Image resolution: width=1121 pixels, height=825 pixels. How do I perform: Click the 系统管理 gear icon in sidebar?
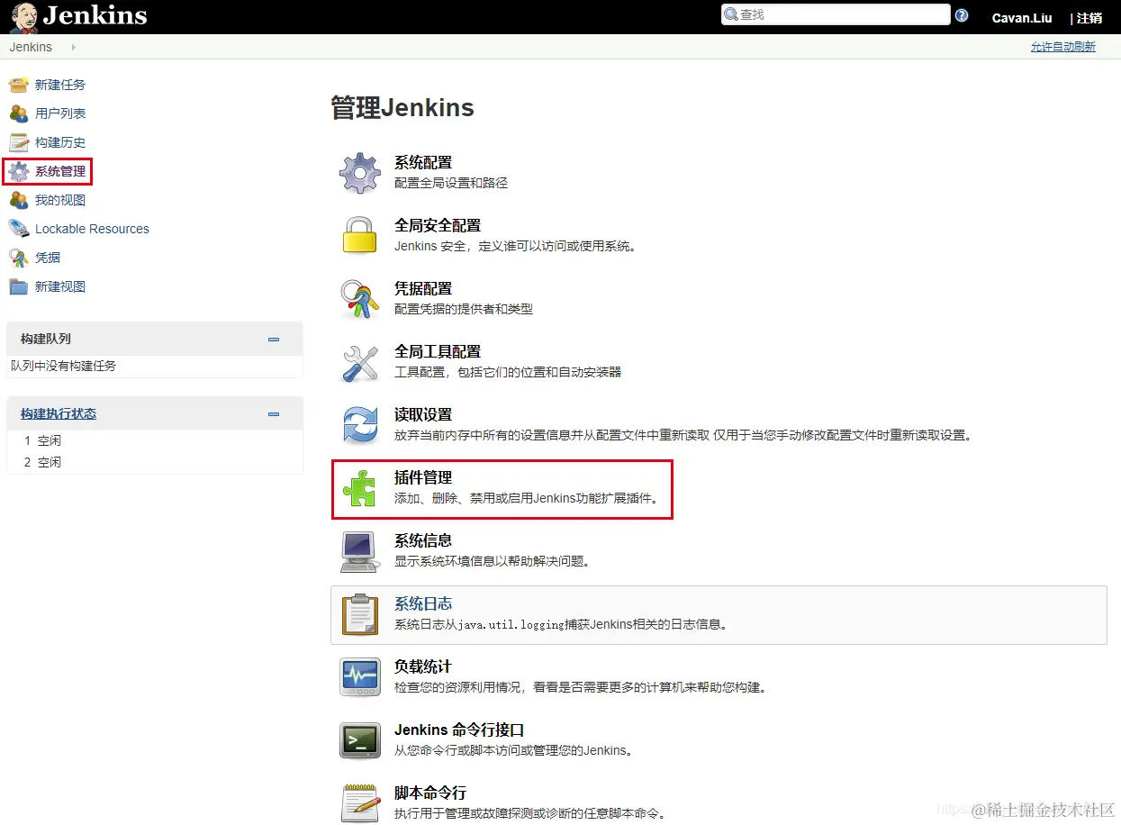tap(19, 171)
